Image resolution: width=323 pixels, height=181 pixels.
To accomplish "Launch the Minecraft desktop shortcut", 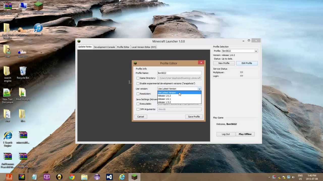I will click(38, 8).
